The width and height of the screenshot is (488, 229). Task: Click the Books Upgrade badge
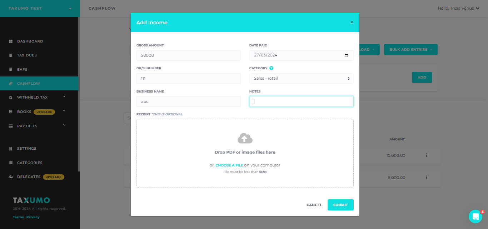[44, 112]
